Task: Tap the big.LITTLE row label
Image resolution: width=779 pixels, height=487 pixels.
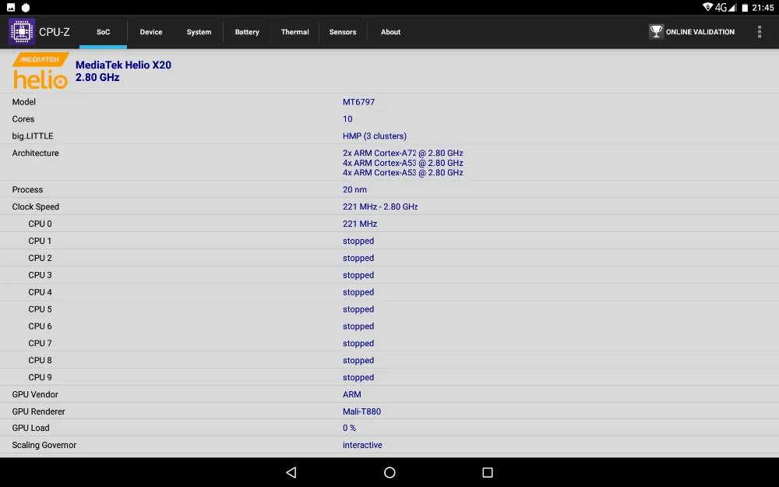Action: point(32,136)
